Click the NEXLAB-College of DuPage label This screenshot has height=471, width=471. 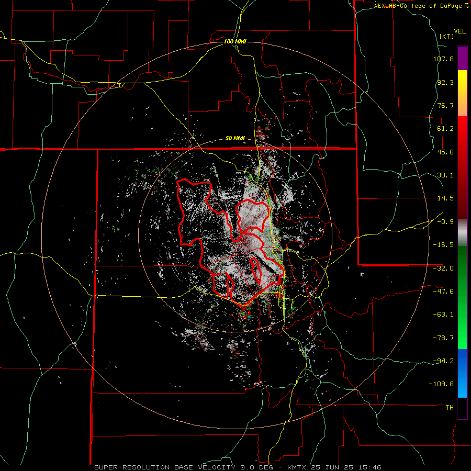[x=421, y=6]
